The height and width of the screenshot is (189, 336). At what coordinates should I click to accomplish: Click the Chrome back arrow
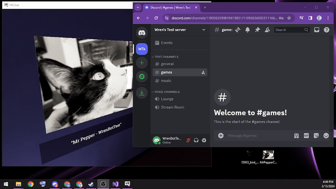139,18
